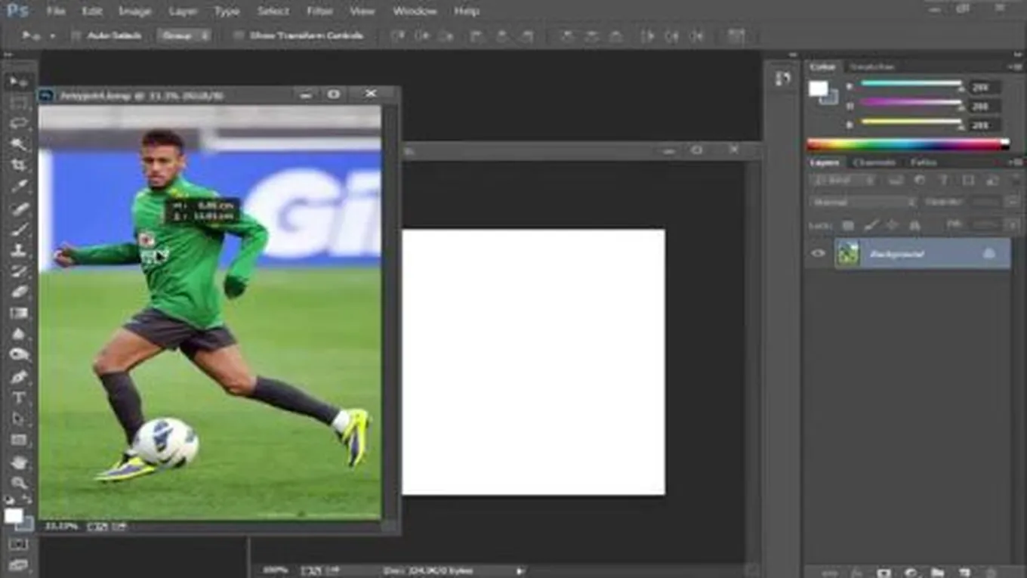Click the color spectrum ramp
Image resolution: width=1027 pixels, height=578 pixels.
906,144
